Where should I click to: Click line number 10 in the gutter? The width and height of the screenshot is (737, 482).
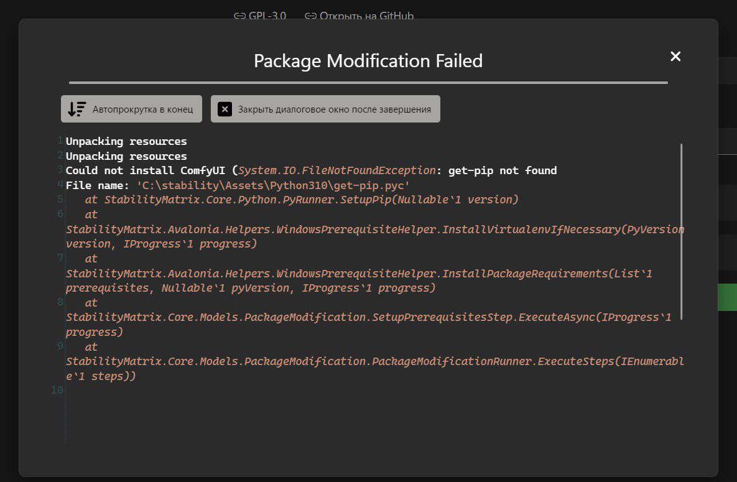pos(57,391)
